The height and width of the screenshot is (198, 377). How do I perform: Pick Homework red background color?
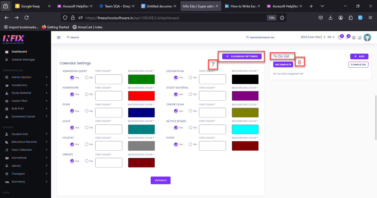click(x=141, y=96)
